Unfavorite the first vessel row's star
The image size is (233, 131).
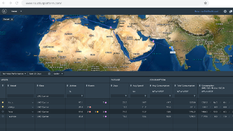coord(3,102)
